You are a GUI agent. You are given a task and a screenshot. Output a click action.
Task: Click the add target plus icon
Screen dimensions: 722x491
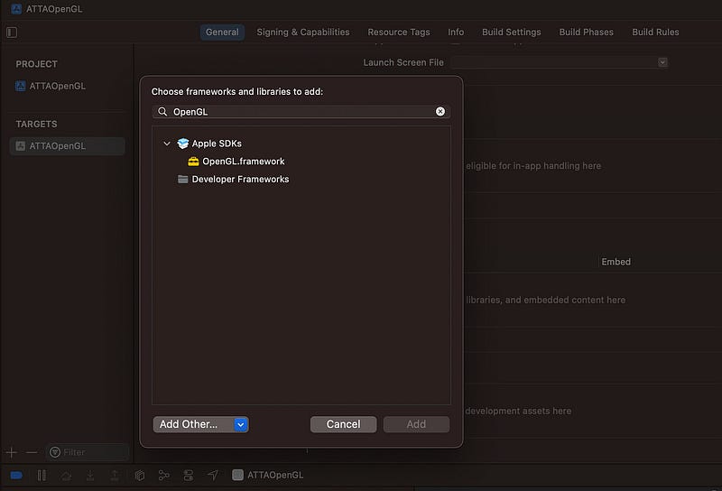click(12, 453)
